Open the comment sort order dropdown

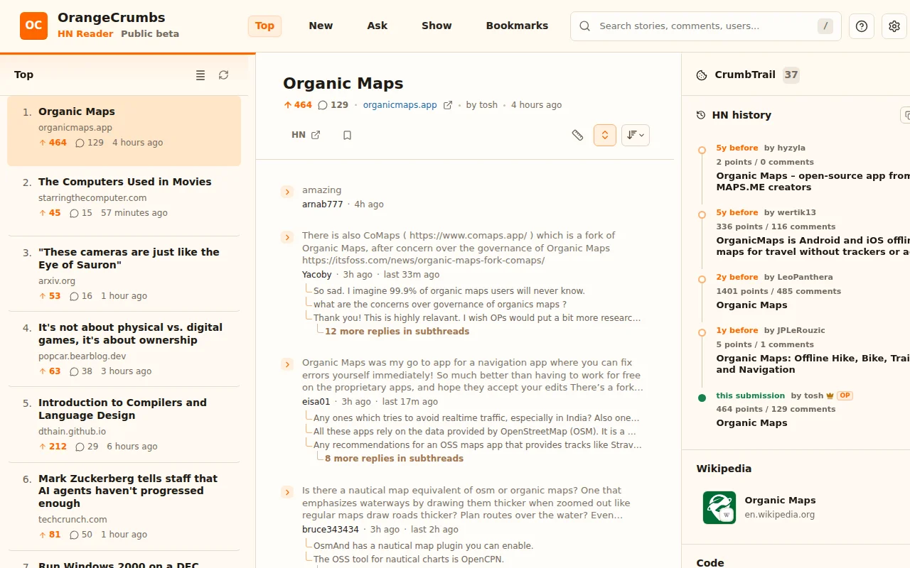point(636,135)
